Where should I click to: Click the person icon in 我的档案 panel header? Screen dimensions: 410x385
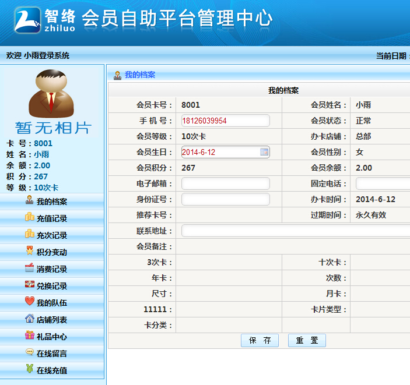(x=117, y=75)
